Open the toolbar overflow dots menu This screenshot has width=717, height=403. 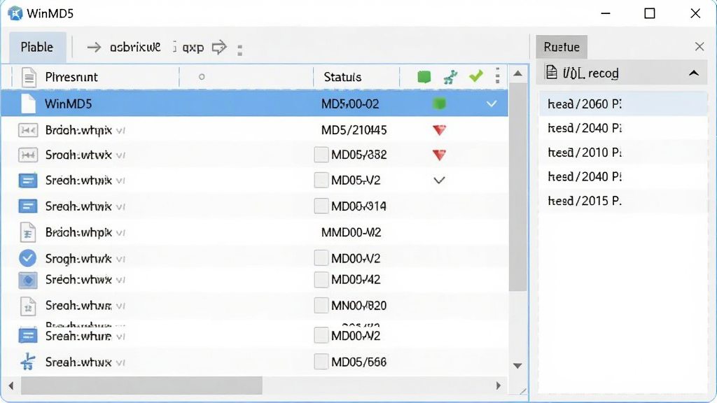239,50
